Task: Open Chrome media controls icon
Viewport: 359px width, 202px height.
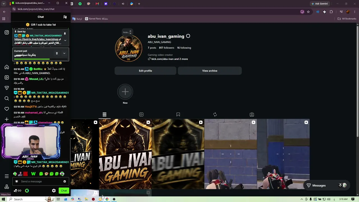Action: [x=341, y=12]
